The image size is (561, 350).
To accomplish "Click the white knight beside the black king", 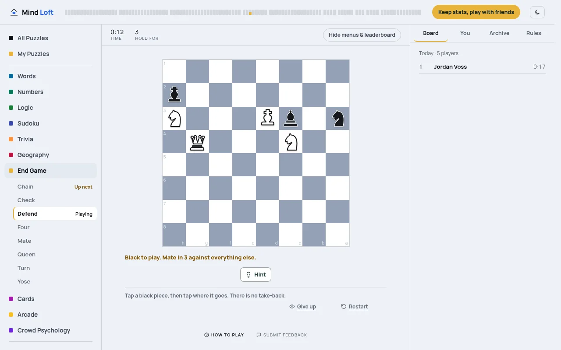I will tap(174, 118).
